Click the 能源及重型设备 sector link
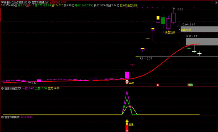218x132 pixels. click(128, 5)
